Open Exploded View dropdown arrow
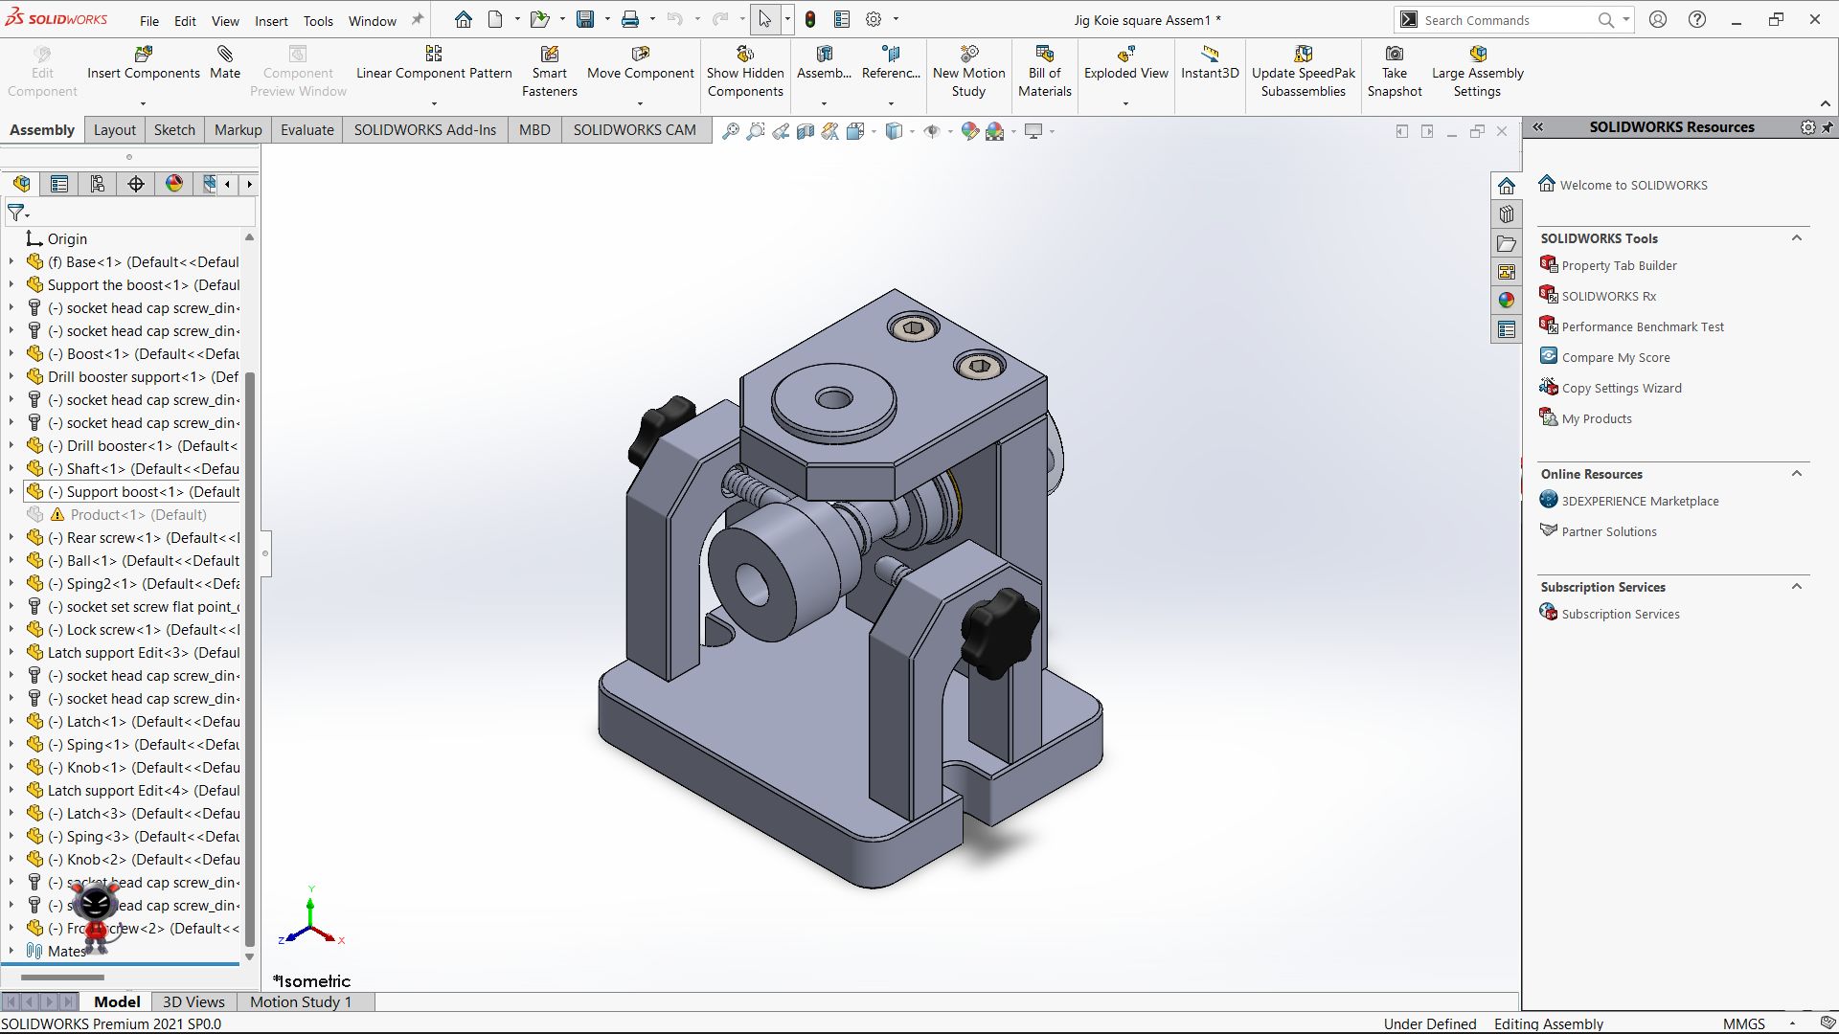Viewport: 1839px width, 1034px height. (x=1125, y=103)
